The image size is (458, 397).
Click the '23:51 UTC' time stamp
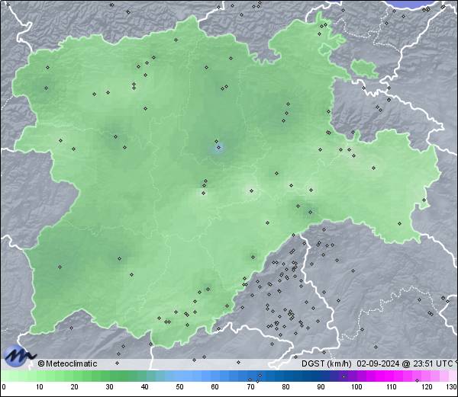click(433, 363)
